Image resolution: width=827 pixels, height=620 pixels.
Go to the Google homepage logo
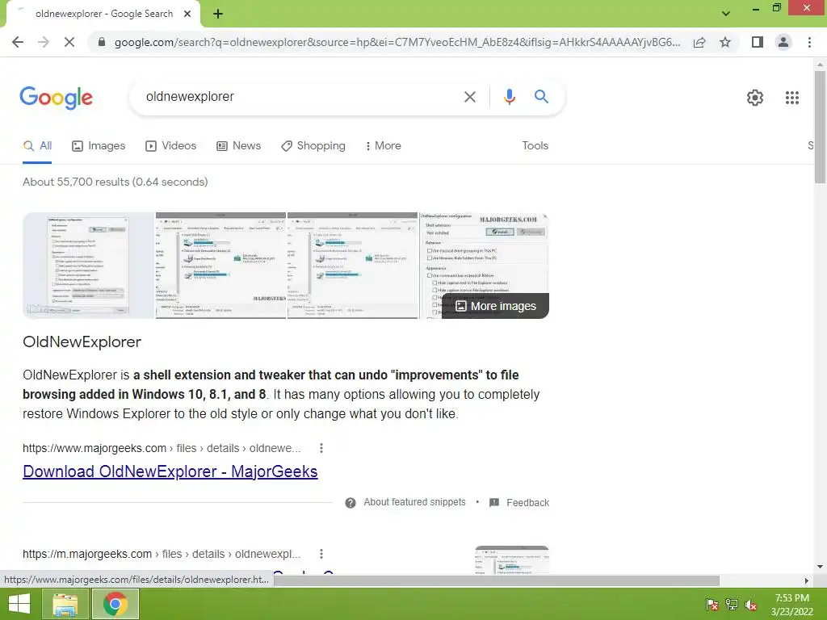pos(57,98)
